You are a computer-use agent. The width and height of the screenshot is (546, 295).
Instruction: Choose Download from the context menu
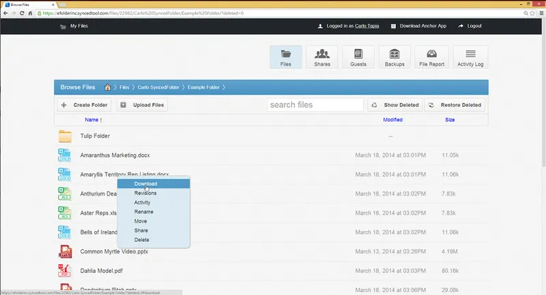pyautogui.click(x=154, y=183)
